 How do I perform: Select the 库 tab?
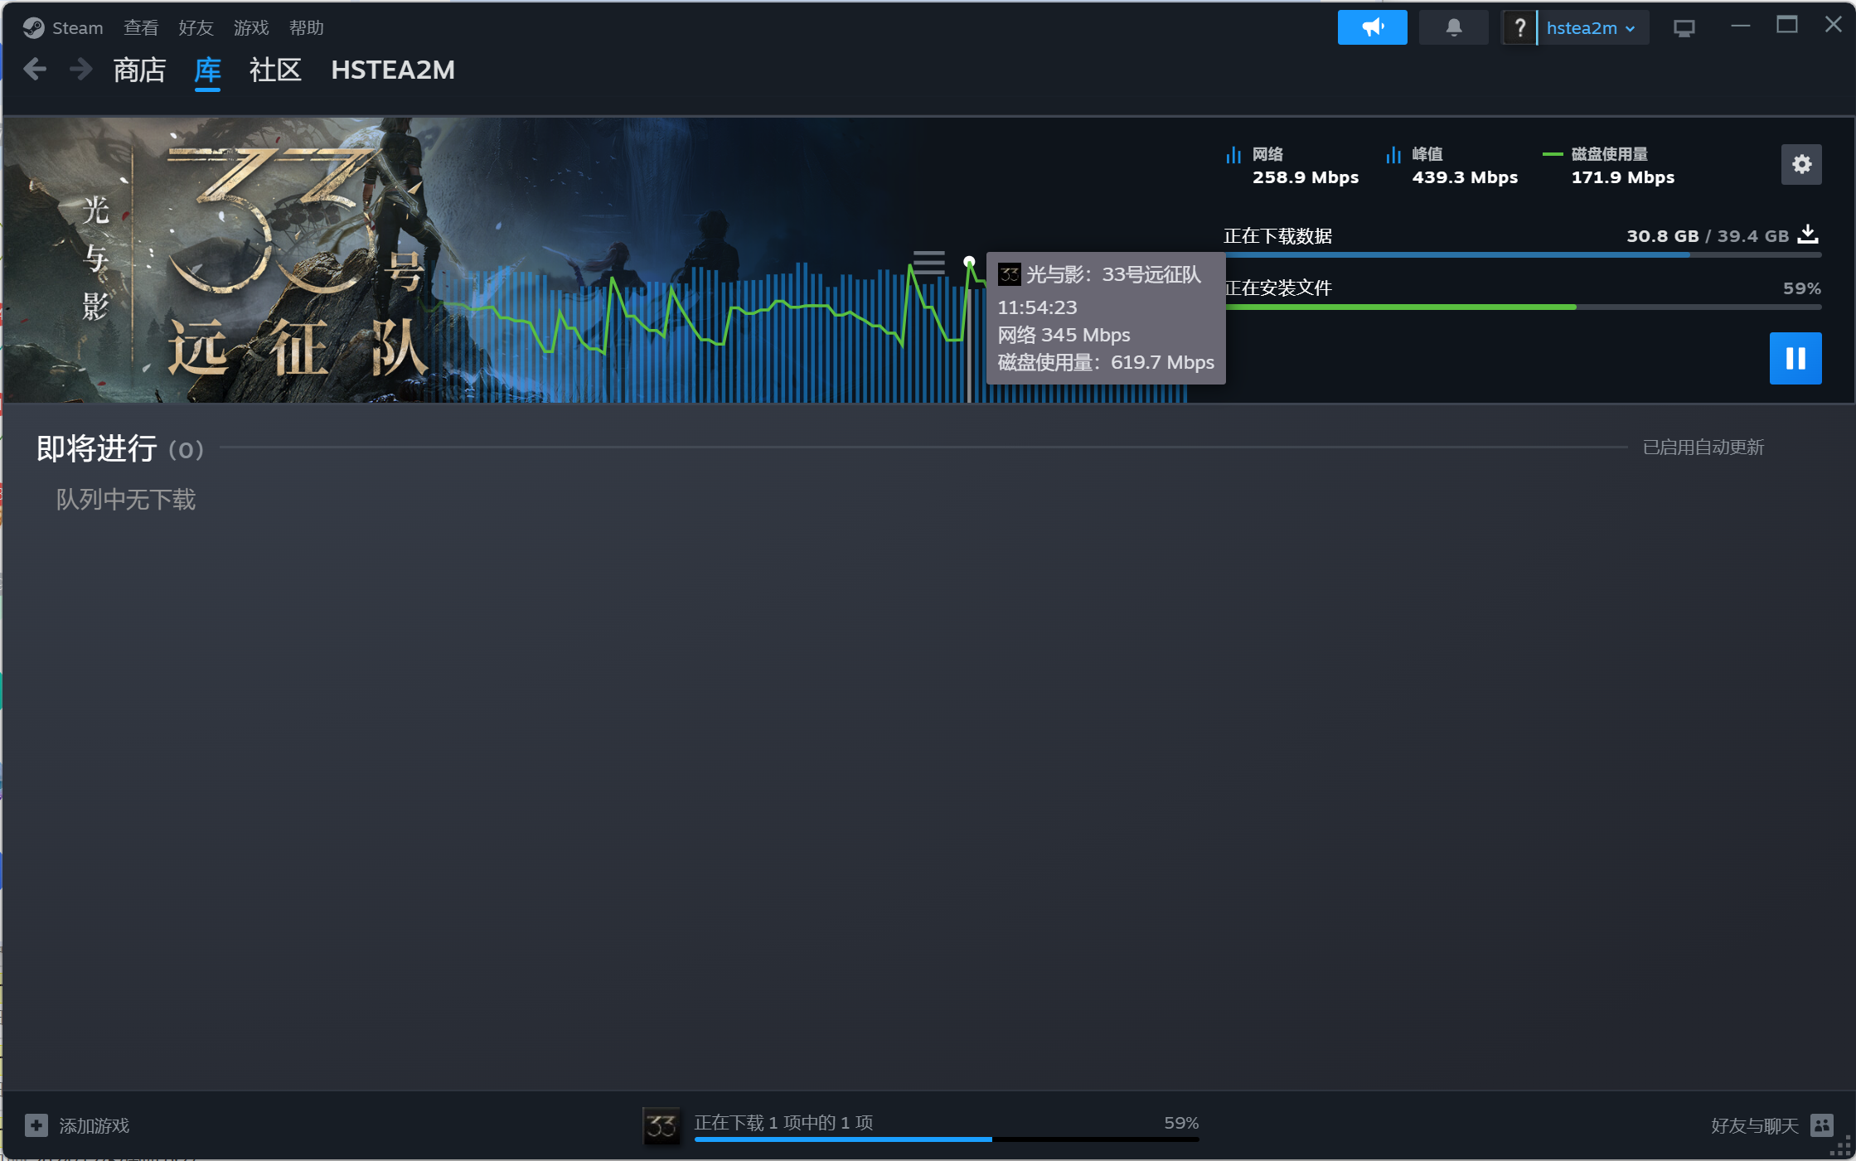tap(207, 70)
